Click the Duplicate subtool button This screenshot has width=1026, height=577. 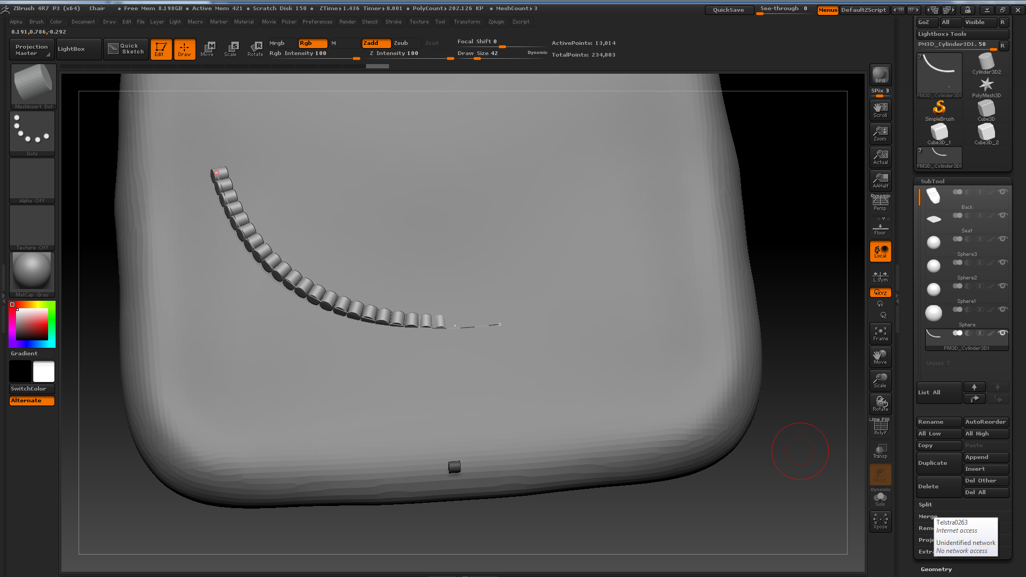[x=938, y=463]
